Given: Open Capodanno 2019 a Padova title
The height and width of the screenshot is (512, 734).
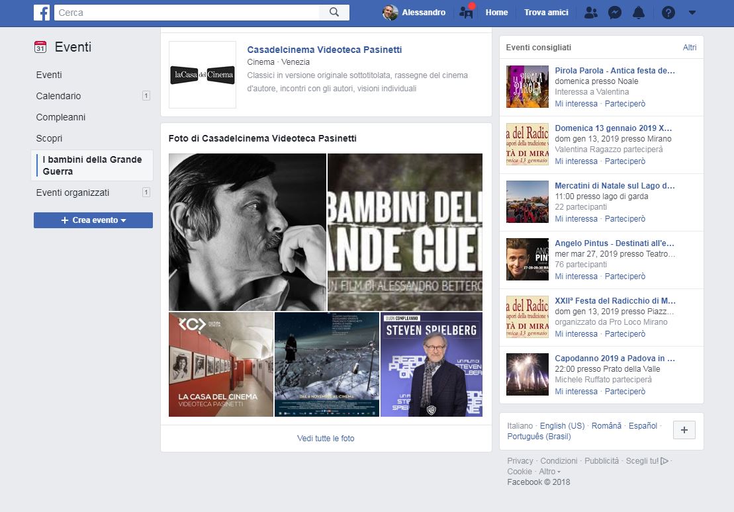Looking at the screenshot, I should click(x=615, y=359).
